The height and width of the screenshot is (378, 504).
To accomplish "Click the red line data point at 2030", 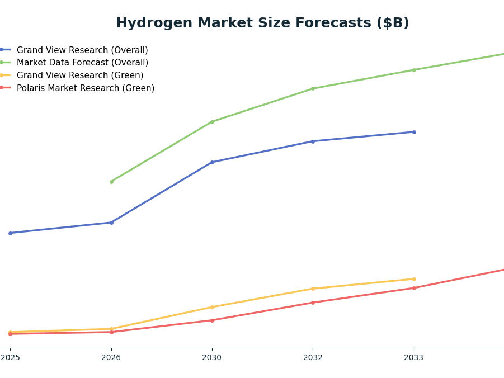I will 212,320.
